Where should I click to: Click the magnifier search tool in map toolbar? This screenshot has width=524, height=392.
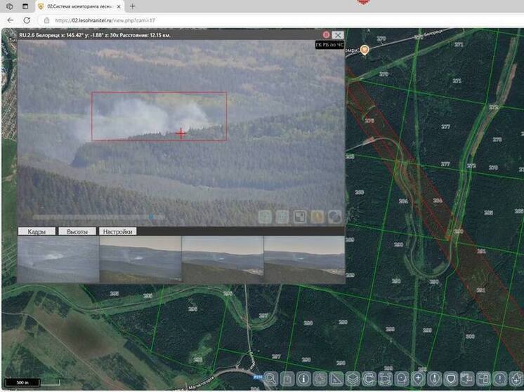coord(270,379)
